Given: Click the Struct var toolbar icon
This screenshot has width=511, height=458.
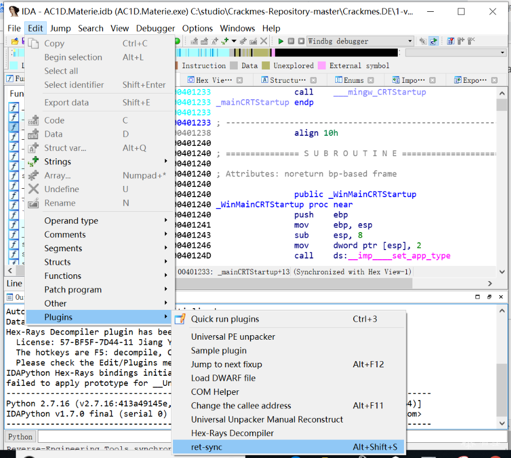Looking at the screenshot, I should [215, 41].
